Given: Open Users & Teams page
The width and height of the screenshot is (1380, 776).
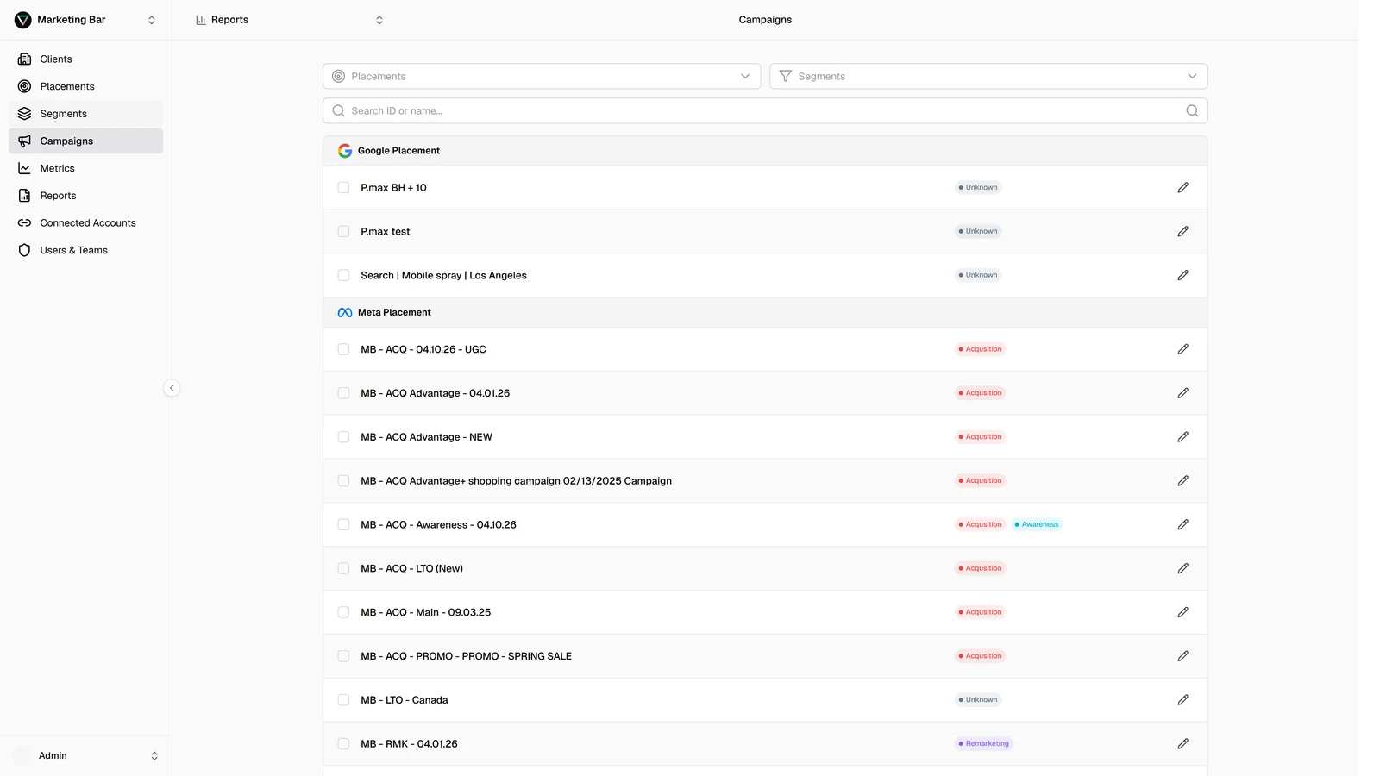Looking at the screenshot, I should tap(85, 250).
